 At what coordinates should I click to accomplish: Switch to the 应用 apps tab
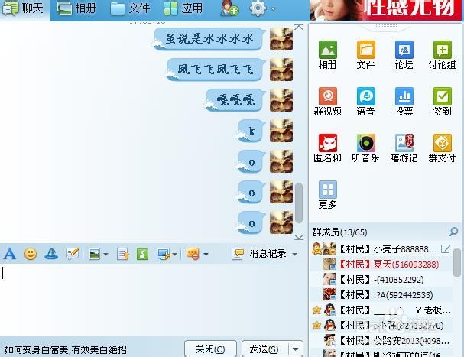tap(183, 8)
